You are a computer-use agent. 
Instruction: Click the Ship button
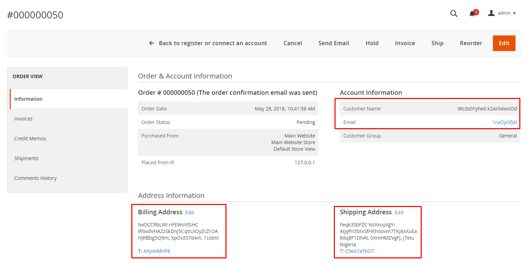(437, 43)
